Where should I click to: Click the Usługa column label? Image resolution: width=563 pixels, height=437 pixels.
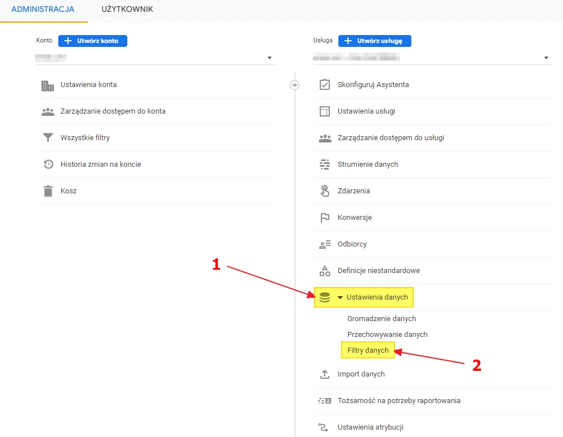[x=323, y=40]
